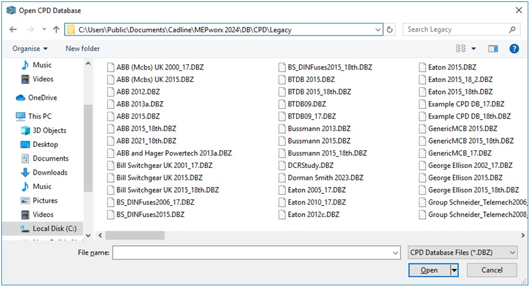Toggle the preview pane icon
The height and width of the screenshot is (286, 529).
[493, 49]
